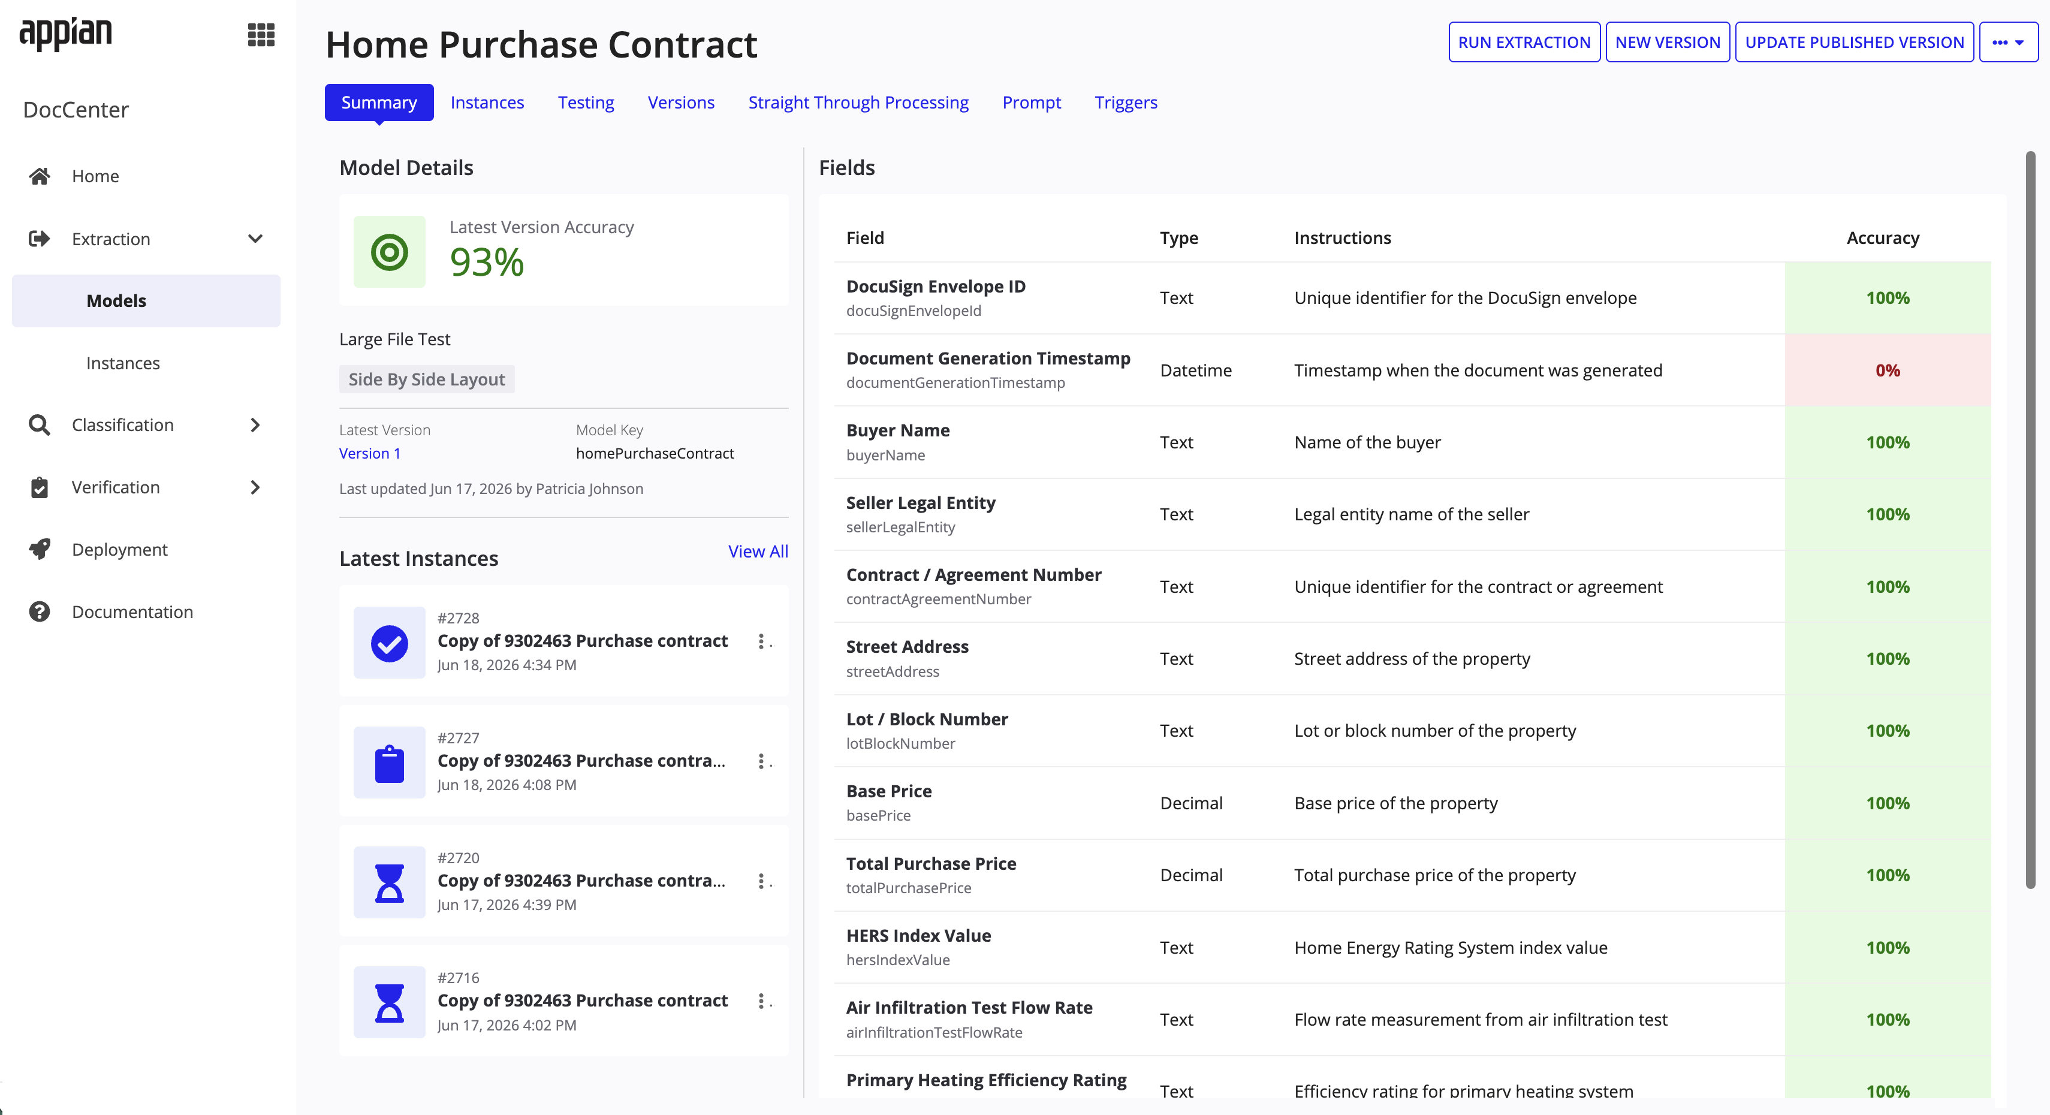Screen dimensions: 2050x1115
Task: Open the Version 1 link
Action: click(x=369, y=453)
